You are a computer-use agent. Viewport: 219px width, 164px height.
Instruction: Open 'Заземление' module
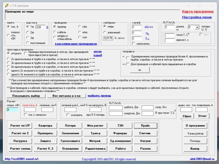point(70,133)
